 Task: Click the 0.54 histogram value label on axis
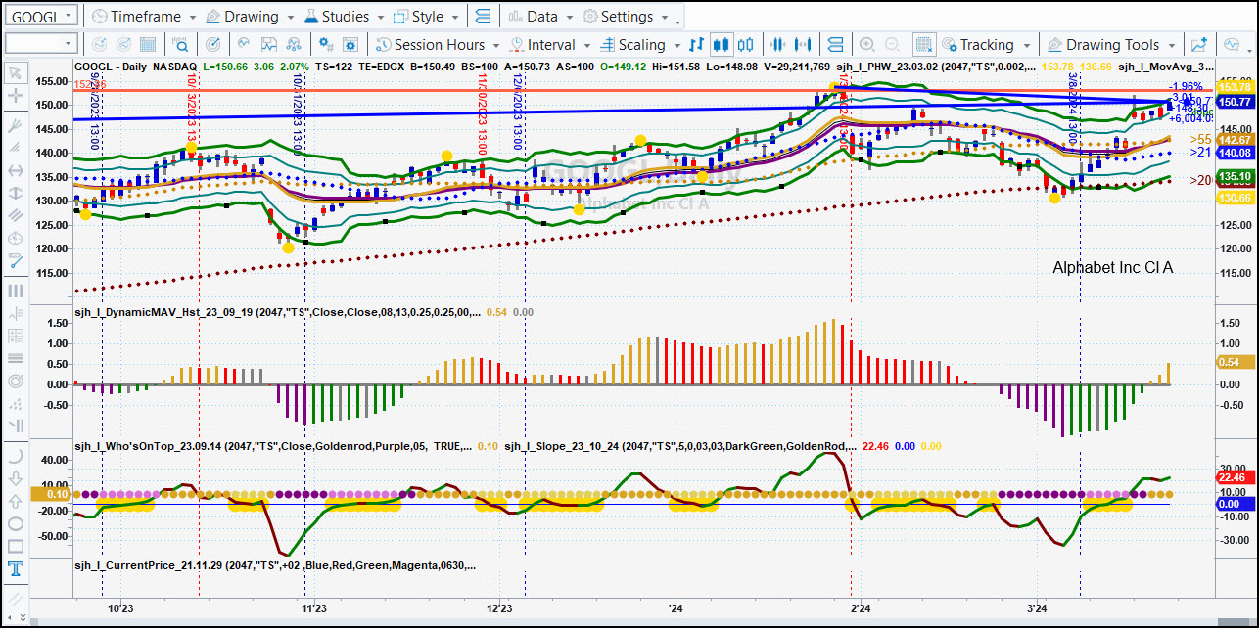(1236, 362)
